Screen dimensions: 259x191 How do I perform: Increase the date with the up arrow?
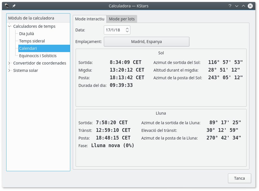127,29
